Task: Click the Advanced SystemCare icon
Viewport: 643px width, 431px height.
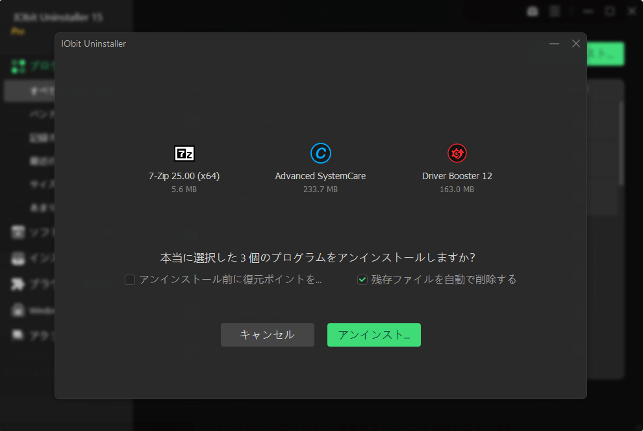Action: pos(320,153)
